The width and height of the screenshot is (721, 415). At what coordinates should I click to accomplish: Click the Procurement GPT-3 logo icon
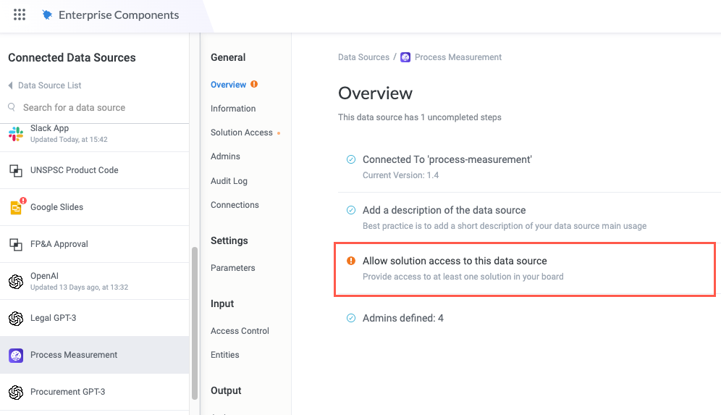pyautogui.click(x=16, y=392)
